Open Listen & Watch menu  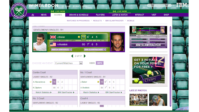(120, 15)
